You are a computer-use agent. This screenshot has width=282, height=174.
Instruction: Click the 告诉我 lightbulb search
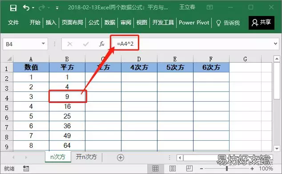pos(228,23)
